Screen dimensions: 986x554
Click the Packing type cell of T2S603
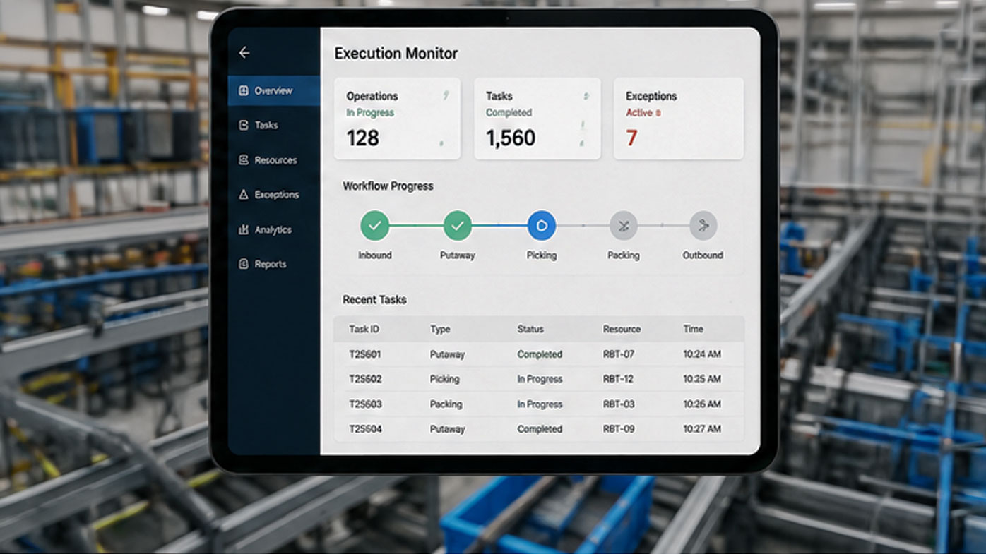(446, 404)
